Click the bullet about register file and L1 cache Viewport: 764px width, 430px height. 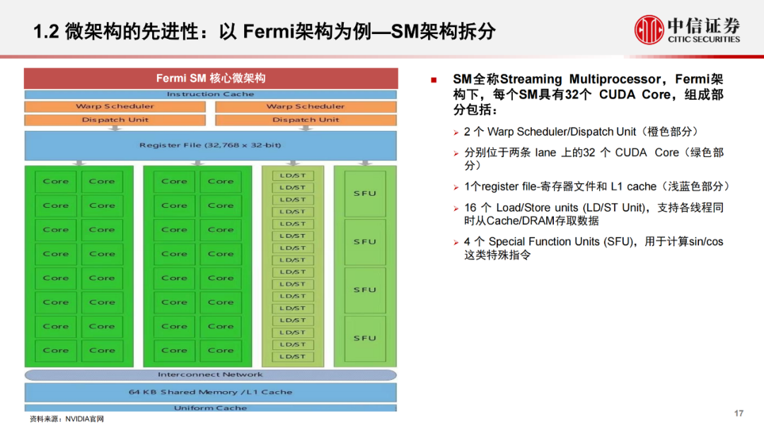598,187
